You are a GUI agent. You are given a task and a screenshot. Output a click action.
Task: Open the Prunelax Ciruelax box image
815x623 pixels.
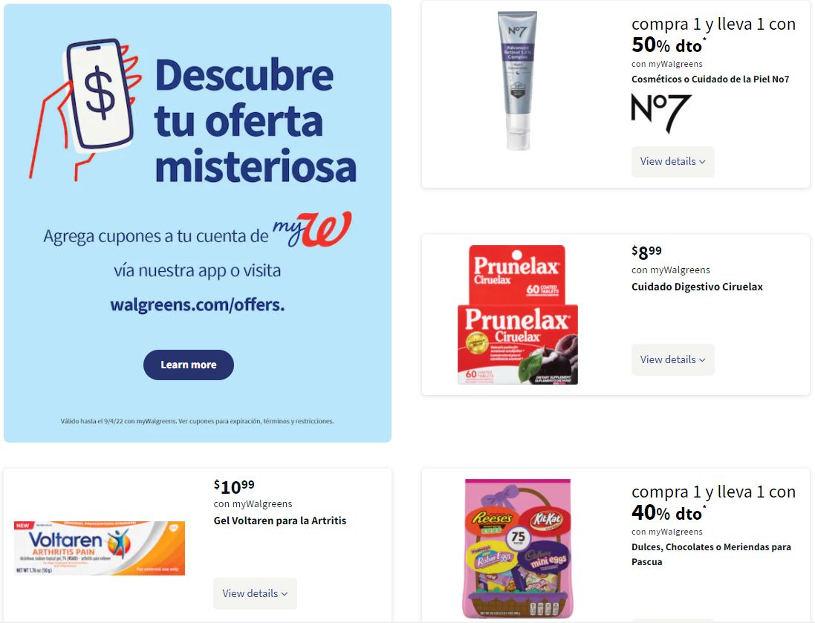click(518, 315)
